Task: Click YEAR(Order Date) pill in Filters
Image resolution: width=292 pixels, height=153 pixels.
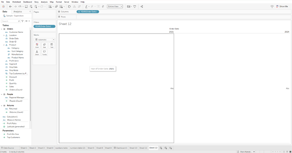Action: (x=44, y=26)
